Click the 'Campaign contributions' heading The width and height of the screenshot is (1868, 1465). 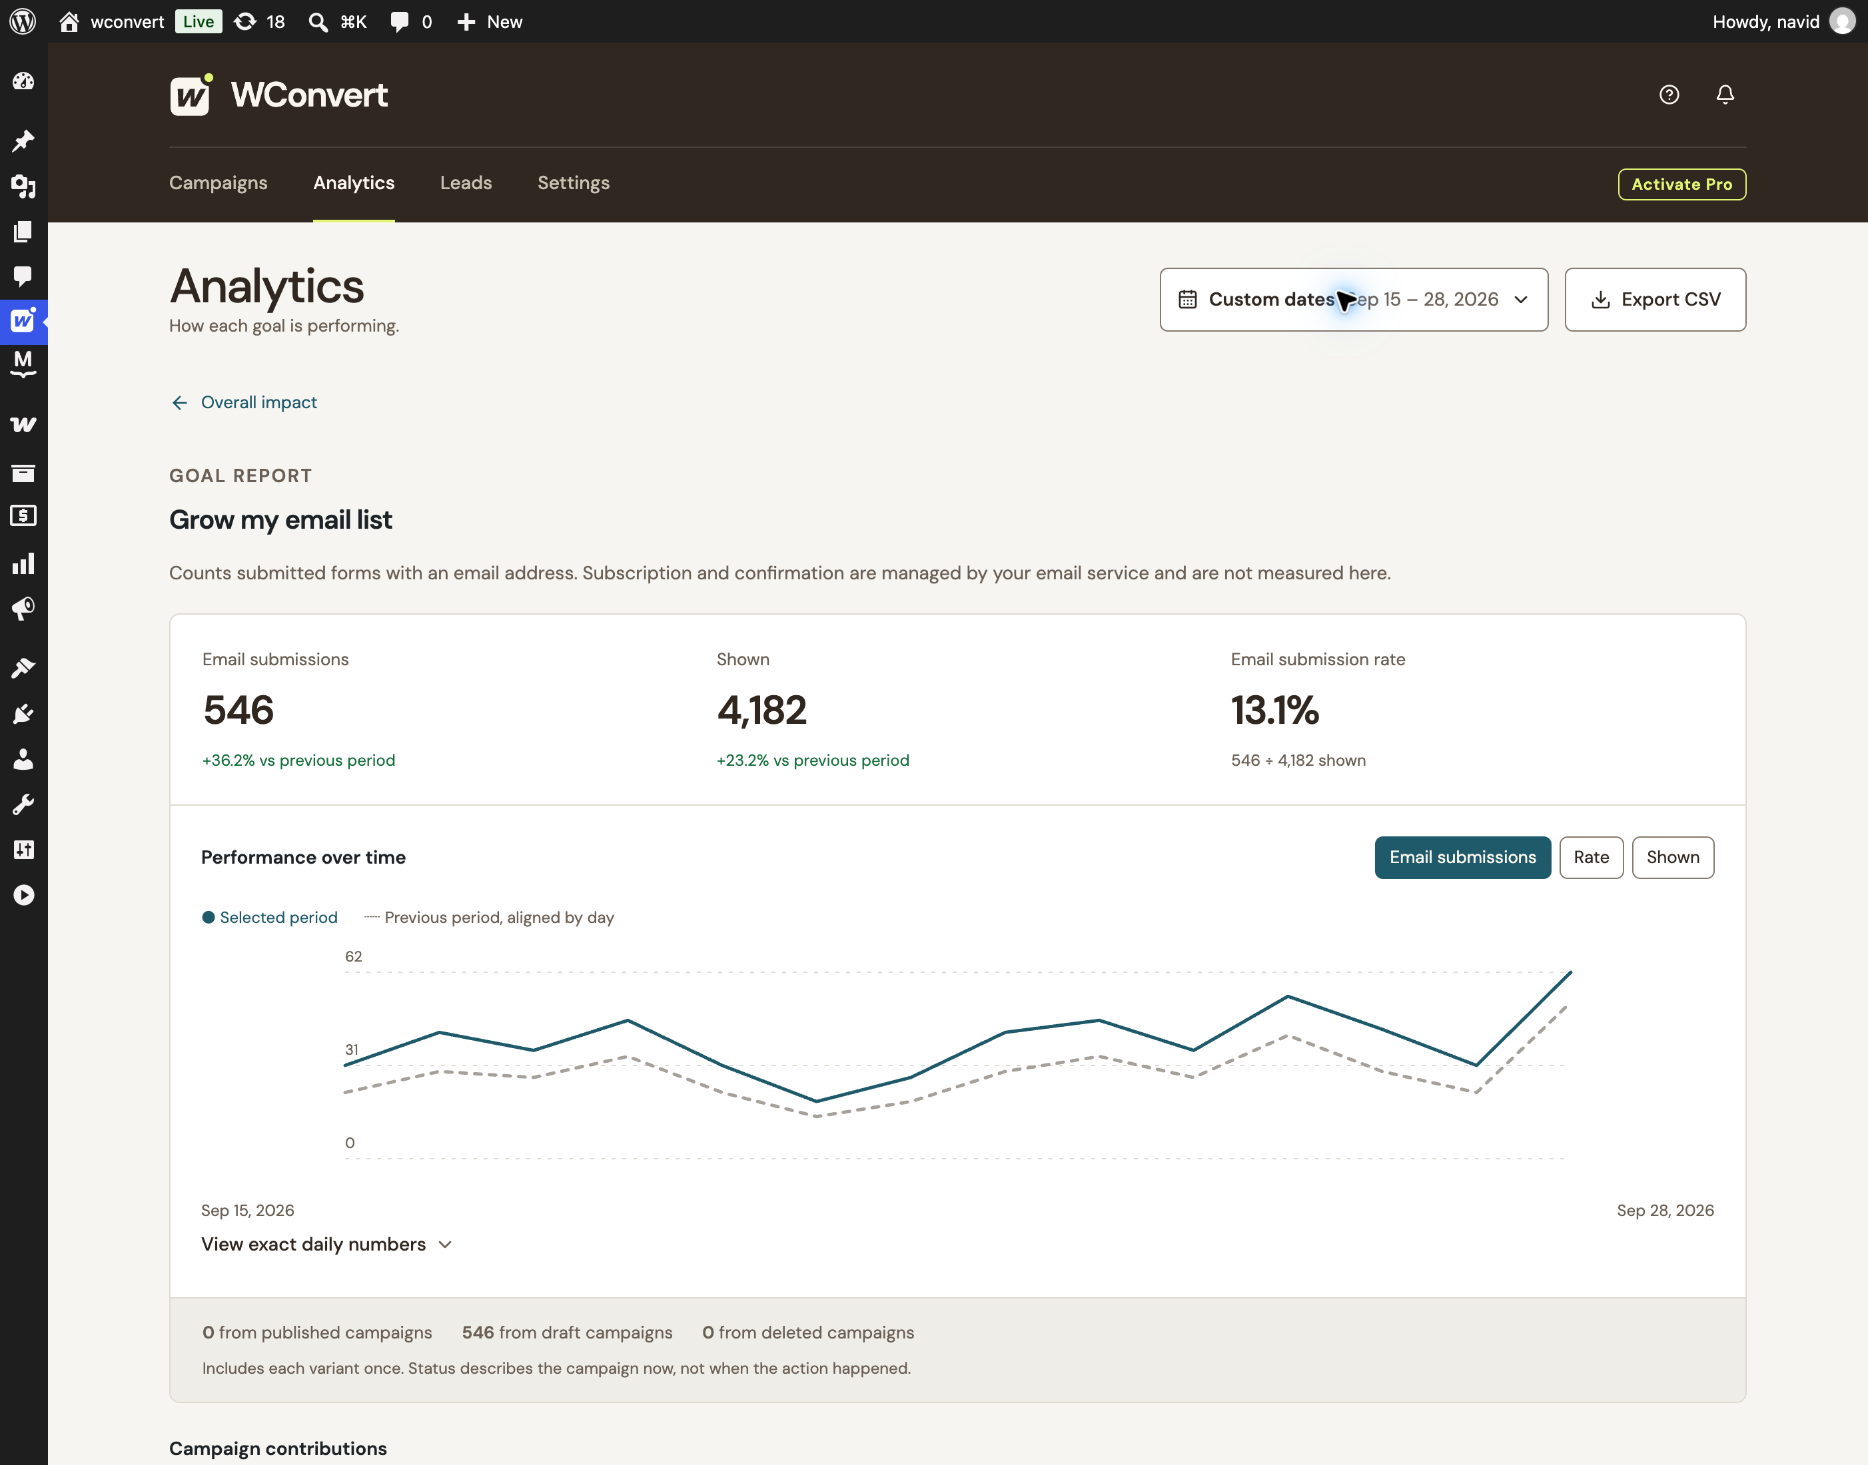click(278, 1448)
